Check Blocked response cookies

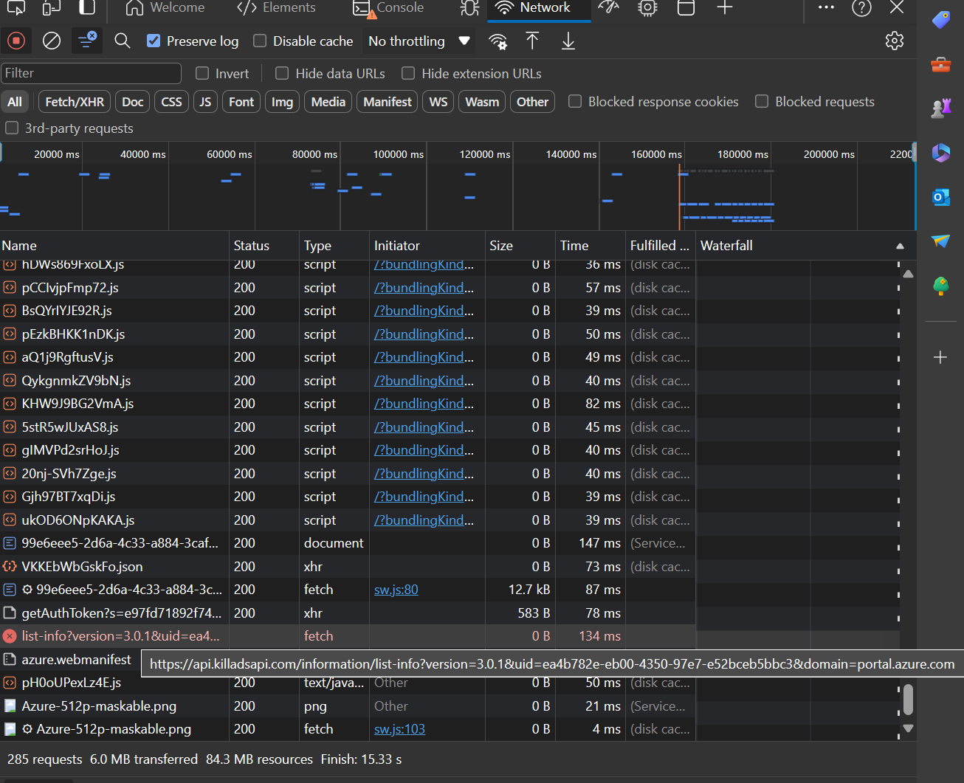575,101
